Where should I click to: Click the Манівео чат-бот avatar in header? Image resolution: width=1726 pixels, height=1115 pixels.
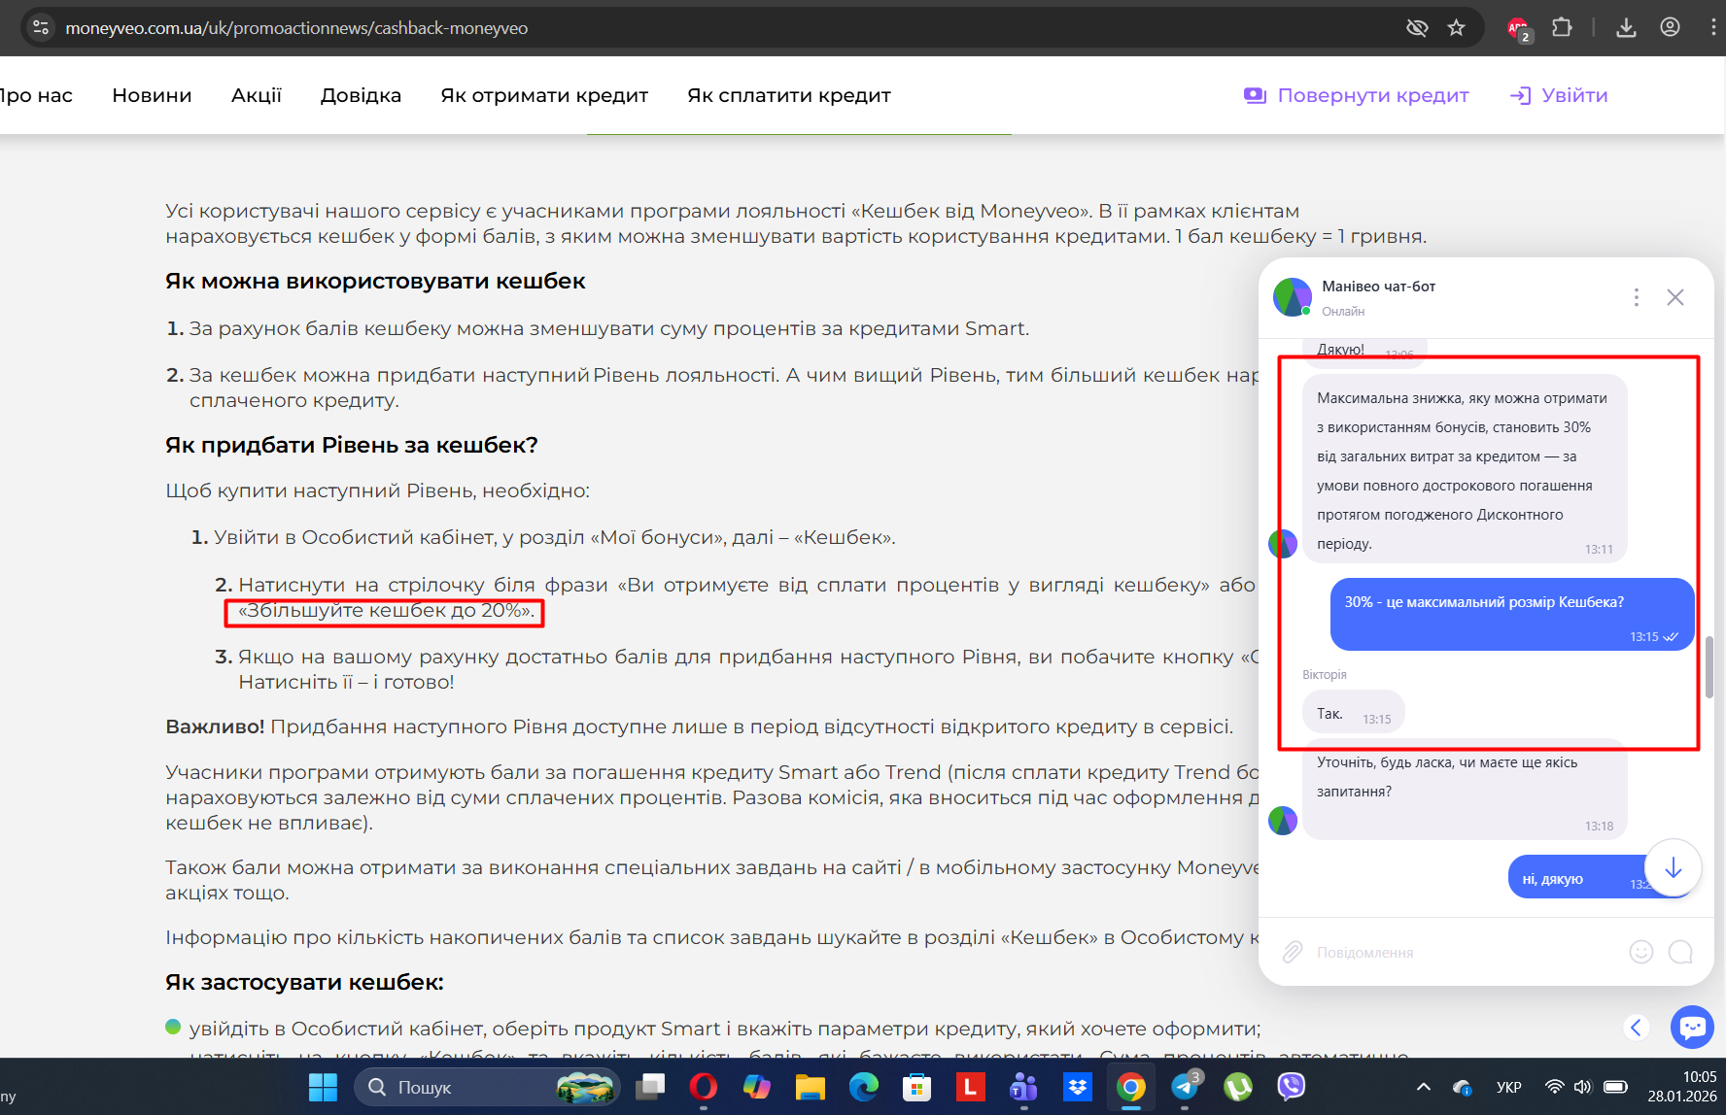[1293, 297]
